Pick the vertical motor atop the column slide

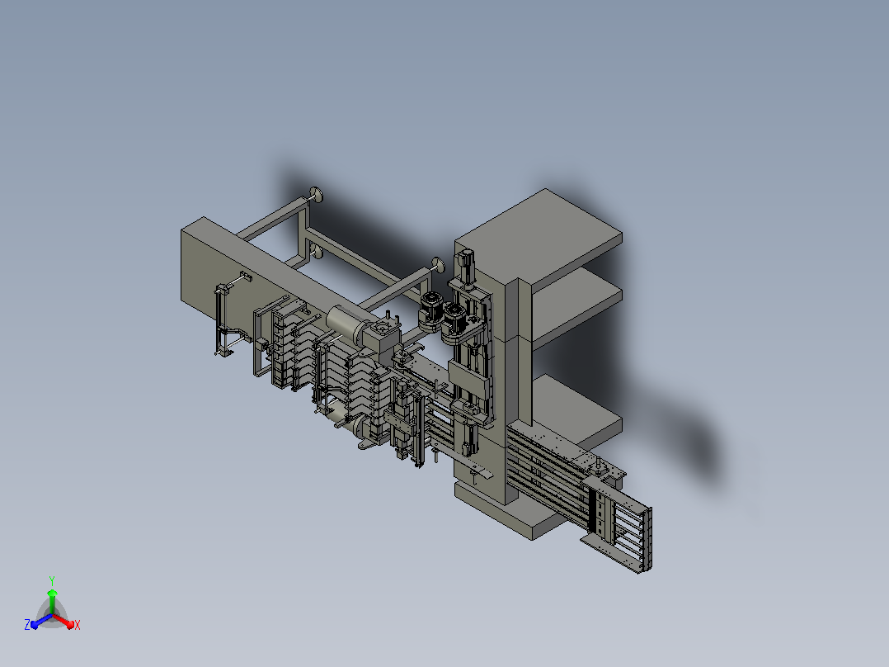[466, 267]
